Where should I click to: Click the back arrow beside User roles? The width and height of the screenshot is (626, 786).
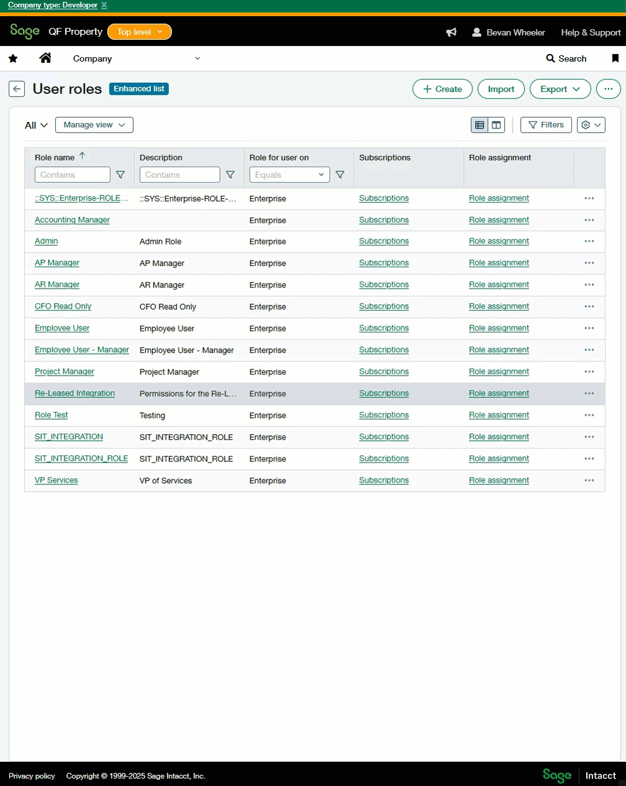tap(17, 89)
